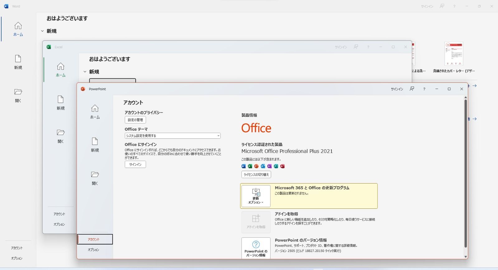The height and width of the screenshot is (270, 498).
Task: Open help question mark in Excel title bar
Action: coord(368,47)
